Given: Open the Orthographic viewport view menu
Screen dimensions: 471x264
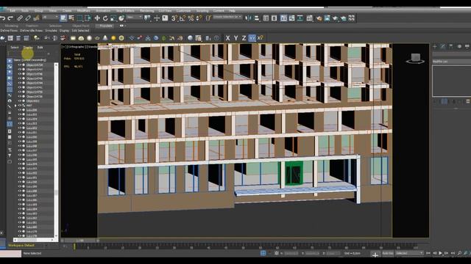Looking at the screenshot, I should (x=76, y=47).
